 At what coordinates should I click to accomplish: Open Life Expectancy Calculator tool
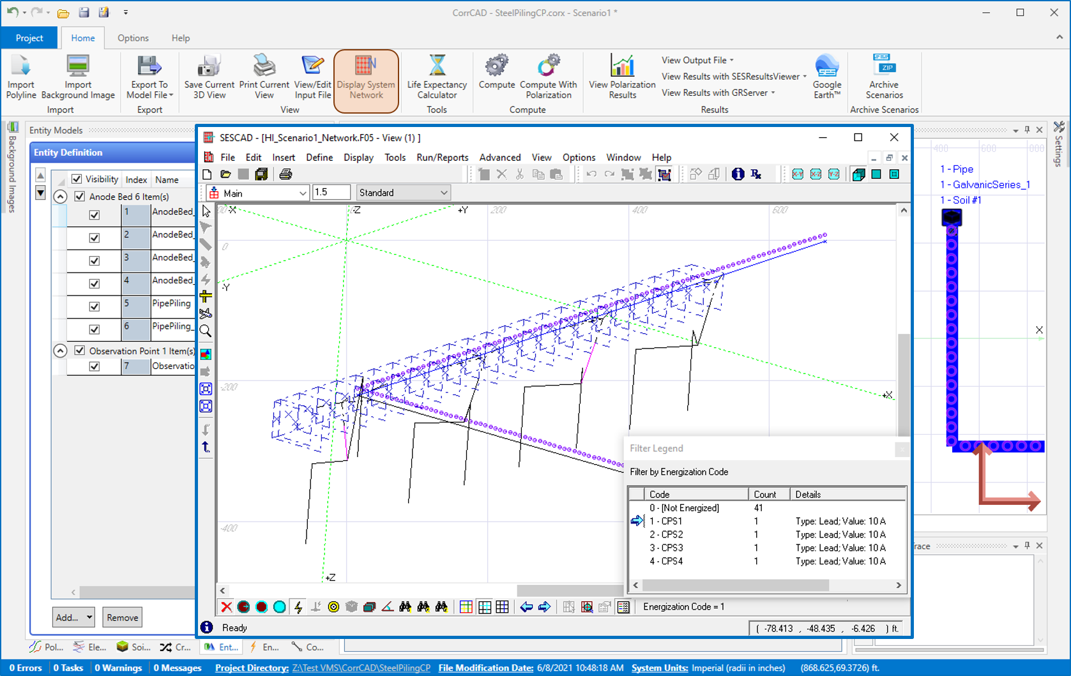tap(437, 77)
